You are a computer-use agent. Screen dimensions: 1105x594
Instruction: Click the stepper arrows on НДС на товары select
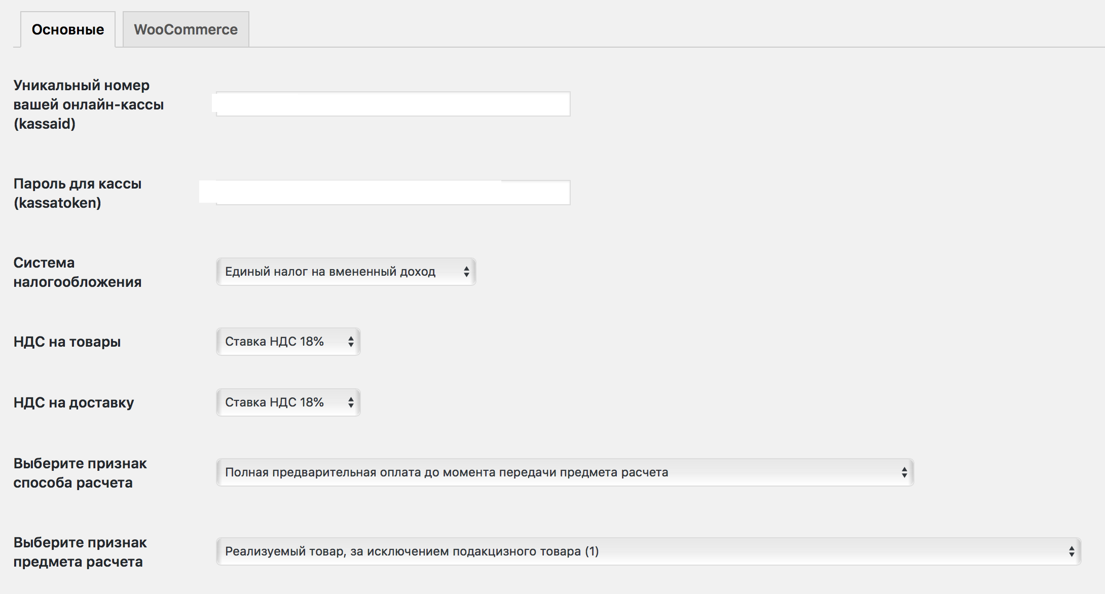351,342
